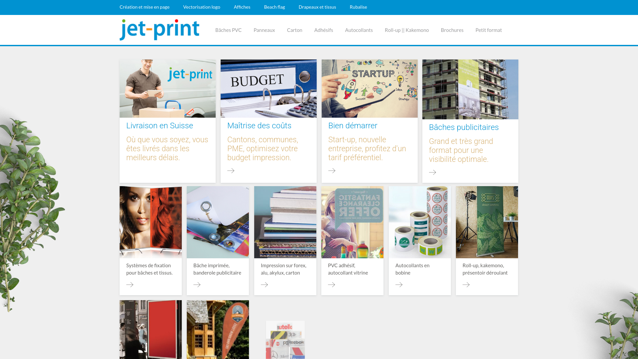Open the Bâches PVC menu item
The height and width of the screenshot is (359, 638).
point(228,30)
